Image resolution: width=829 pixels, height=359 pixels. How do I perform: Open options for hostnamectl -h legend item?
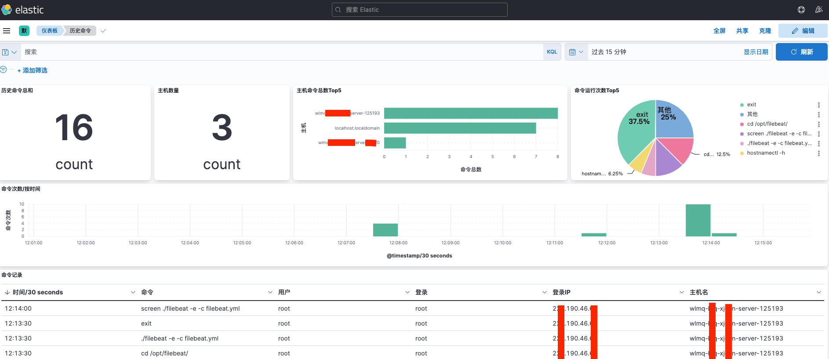pyautogui.click(x=818, y=153)
